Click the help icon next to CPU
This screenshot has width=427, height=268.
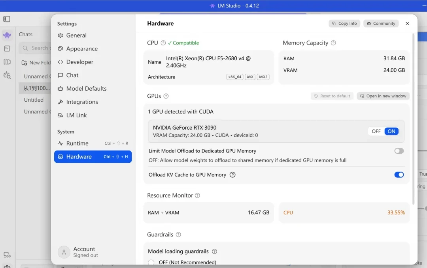(x=163, y=43)
